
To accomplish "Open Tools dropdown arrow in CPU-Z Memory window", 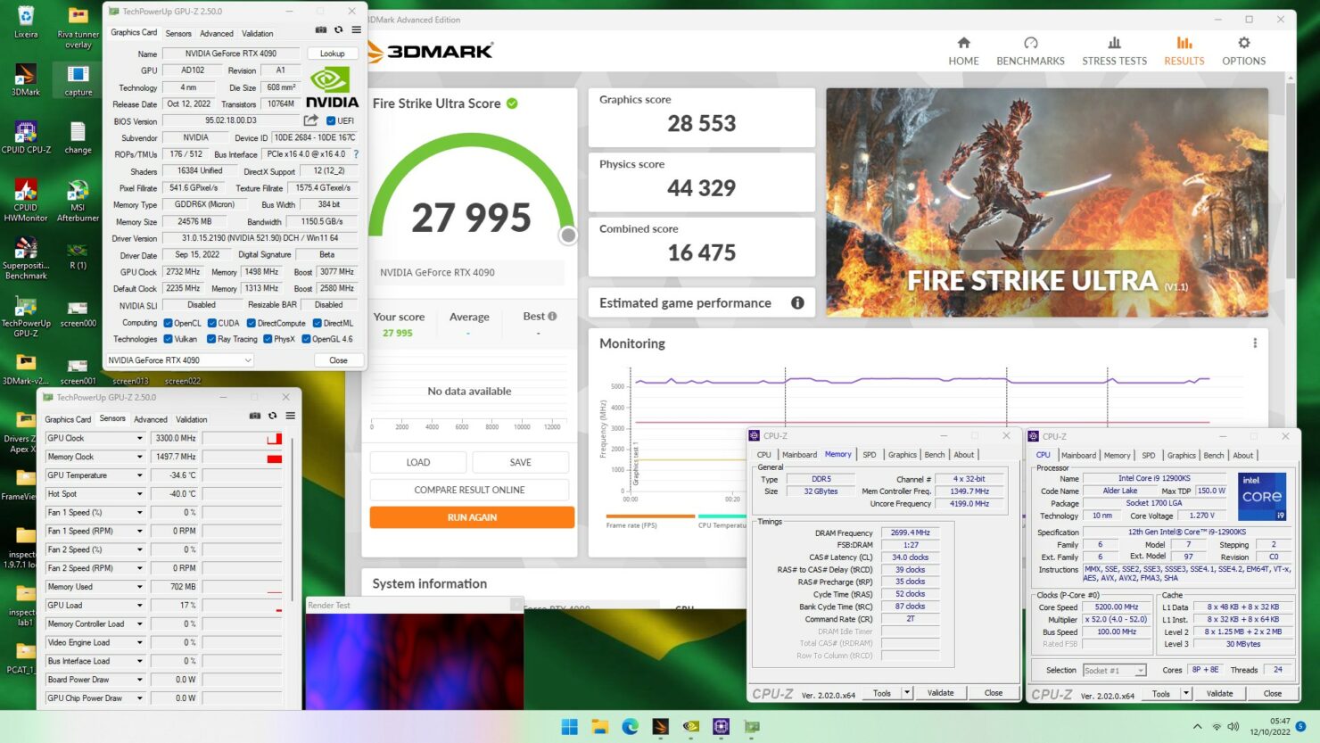I will pyautogui.click(x=907, y=693).
